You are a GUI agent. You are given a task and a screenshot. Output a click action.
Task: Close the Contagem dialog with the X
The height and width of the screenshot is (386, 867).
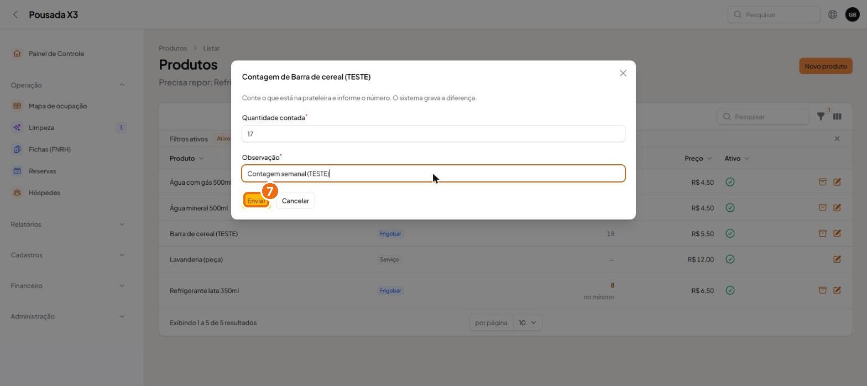click(x=623, y=73)
